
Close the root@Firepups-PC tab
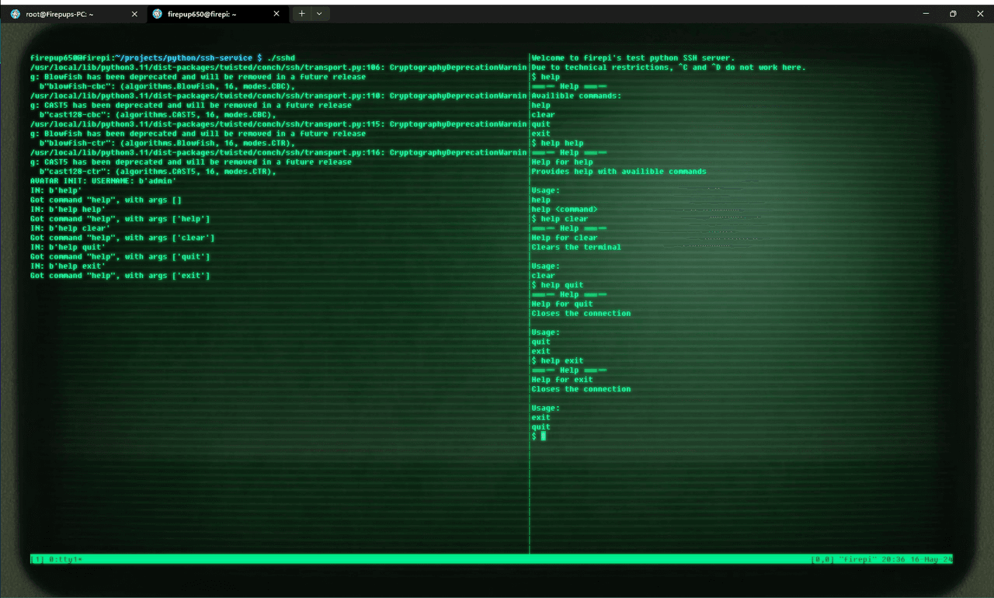(134, 13)
